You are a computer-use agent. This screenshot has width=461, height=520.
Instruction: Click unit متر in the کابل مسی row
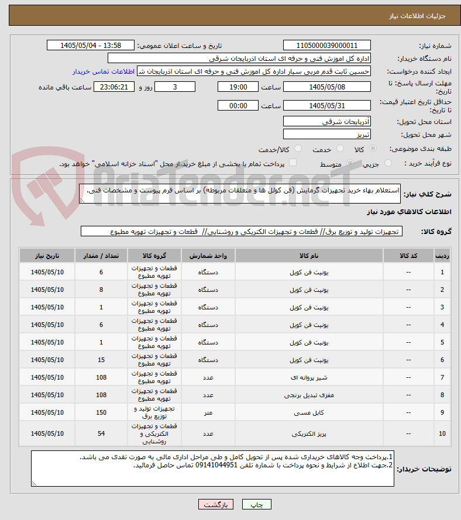(x=208, y=412)
